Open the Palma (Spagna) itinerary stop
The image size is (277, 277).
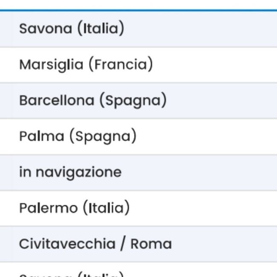click(x=78, y=136)
